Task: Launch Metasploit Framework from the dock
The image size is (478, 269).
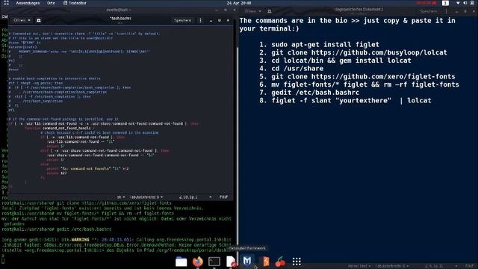Action: (x=247, y=261)
